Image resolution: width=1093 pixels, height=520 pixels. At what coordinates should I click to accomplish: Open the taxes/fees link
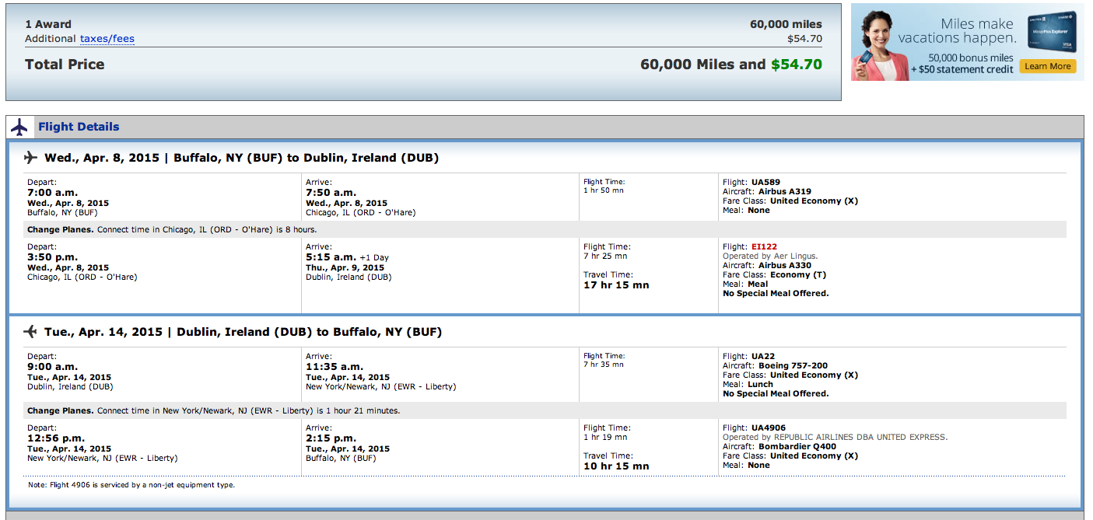(x=107, y=39)
